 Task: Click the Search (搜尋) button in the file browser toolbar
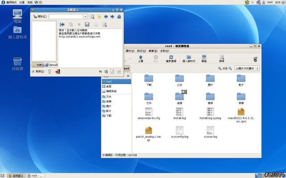pyautogui.click(x=222, y=59)
